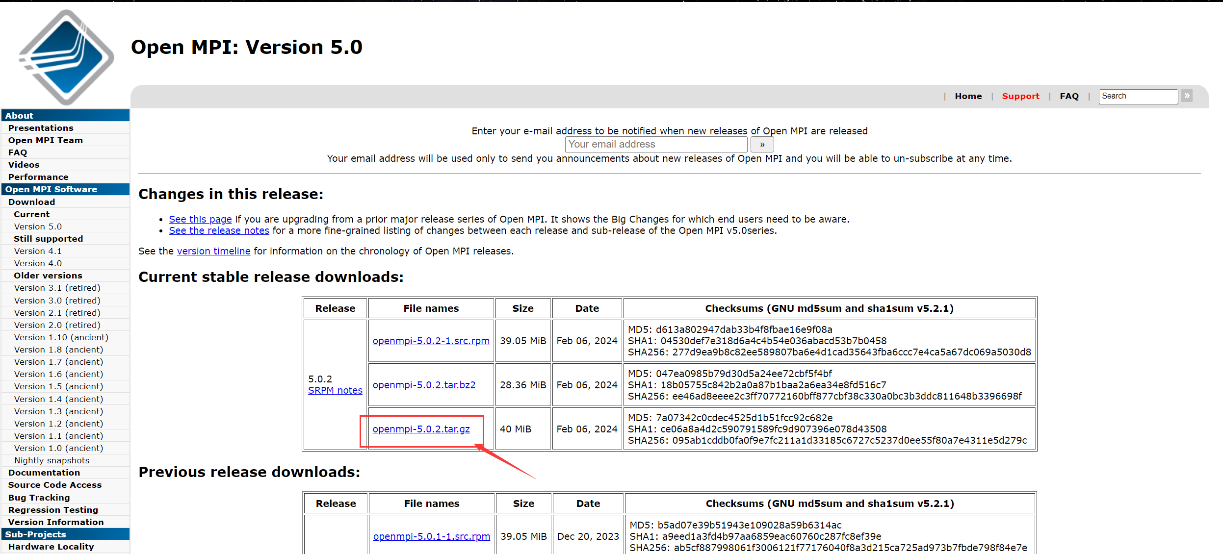Download openmpi-5.0.2.tar.bz2
Image resolution: width=1223 pixels, height=554 pixels.
click(x=424, y=385)
